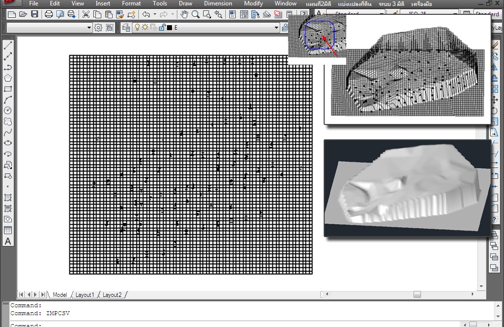Open the Tools menu
The image size is (504, 327).
pos(160,3)
